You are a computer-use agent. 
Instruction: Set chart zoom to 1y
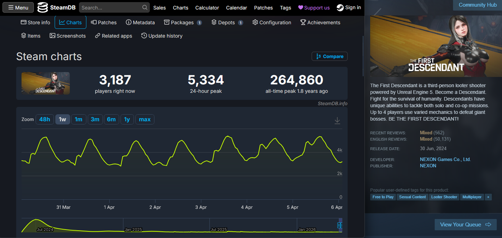click(127, 120)
